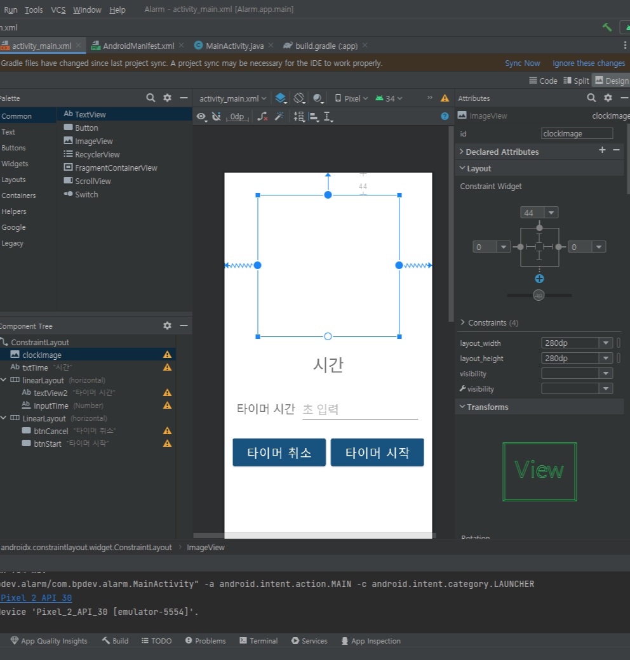The width and height of the screenshot is (630, 660).
Task: Select Buttons category in Palette
Action: point(13,148)
